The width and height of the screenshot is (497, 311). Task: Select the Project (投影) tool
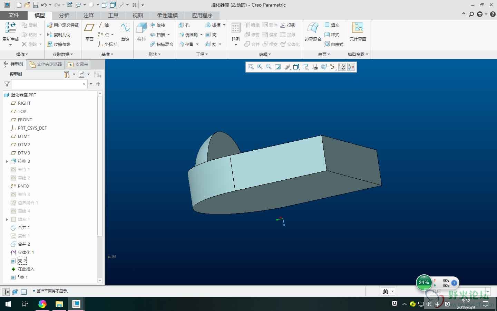pos(288,25)
